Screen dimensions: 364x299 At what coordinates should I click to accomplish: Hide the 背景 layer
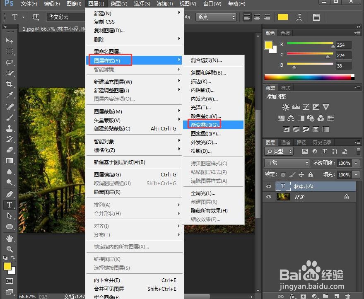coord(269,197)
